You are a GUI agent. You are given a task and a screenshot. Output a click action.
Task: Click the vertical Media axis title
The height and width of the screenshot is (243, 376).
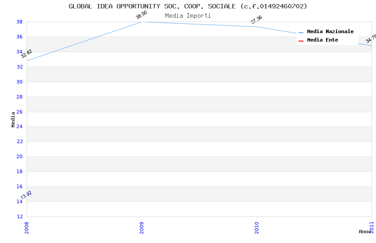[13, 119]
